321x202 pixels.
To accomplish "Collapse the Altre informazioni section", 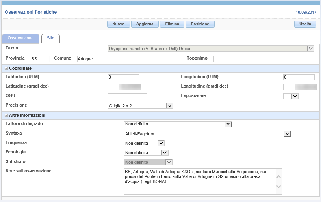I will 6,115.
